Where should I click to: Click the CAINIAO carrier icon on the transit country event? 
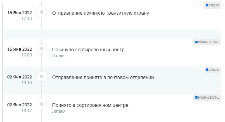click(207, 5)
